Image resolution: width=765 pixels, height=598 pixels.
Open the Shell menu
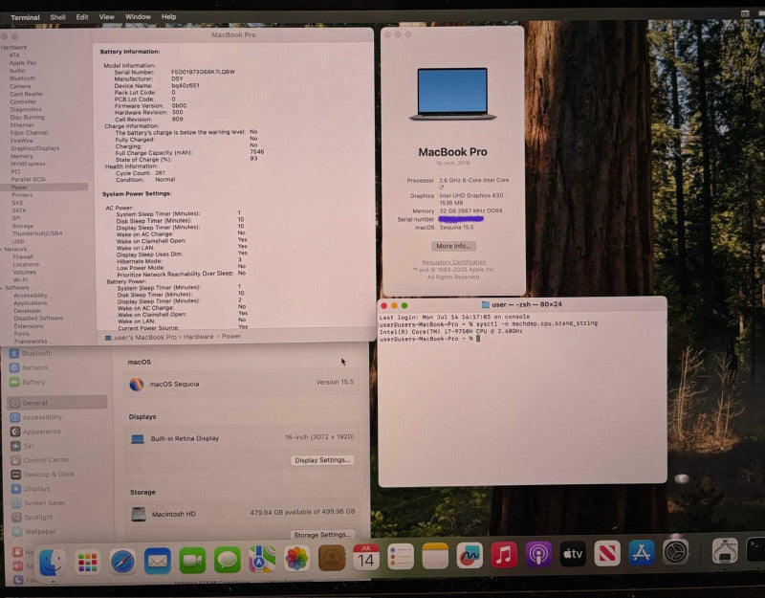coord(57,17)
